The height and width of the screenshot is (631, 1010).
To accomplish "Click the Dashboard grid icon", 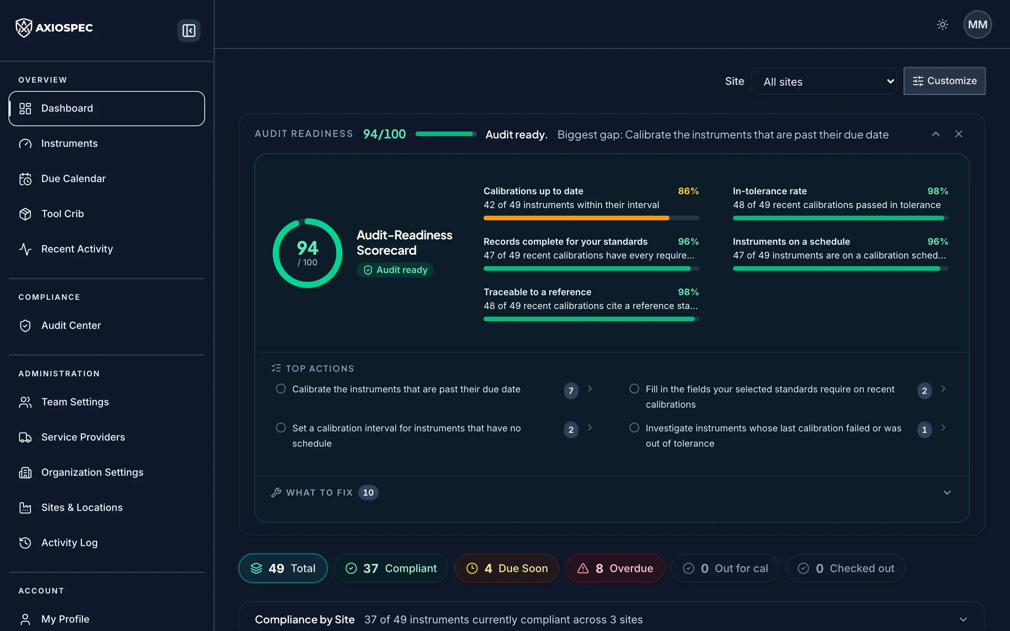I will 26,109.
